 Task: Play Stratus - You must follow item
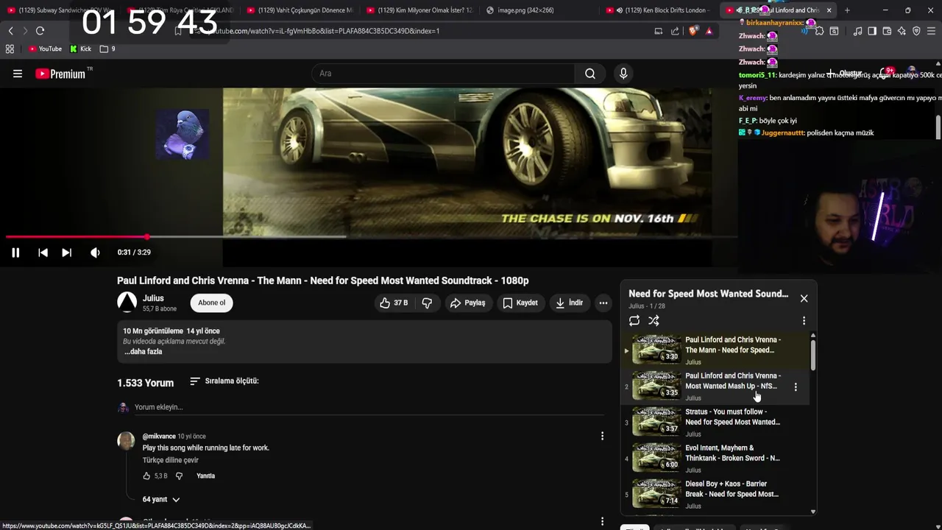714,423
